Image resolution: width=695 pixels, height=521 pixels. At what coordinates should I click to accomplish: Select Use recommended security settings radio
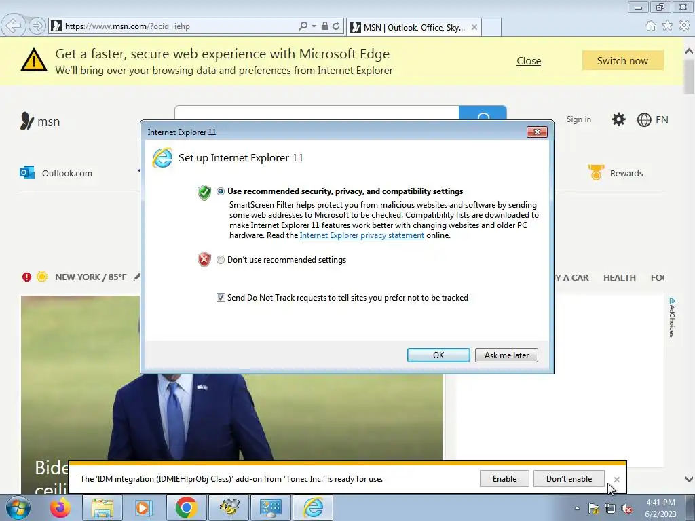221,191
